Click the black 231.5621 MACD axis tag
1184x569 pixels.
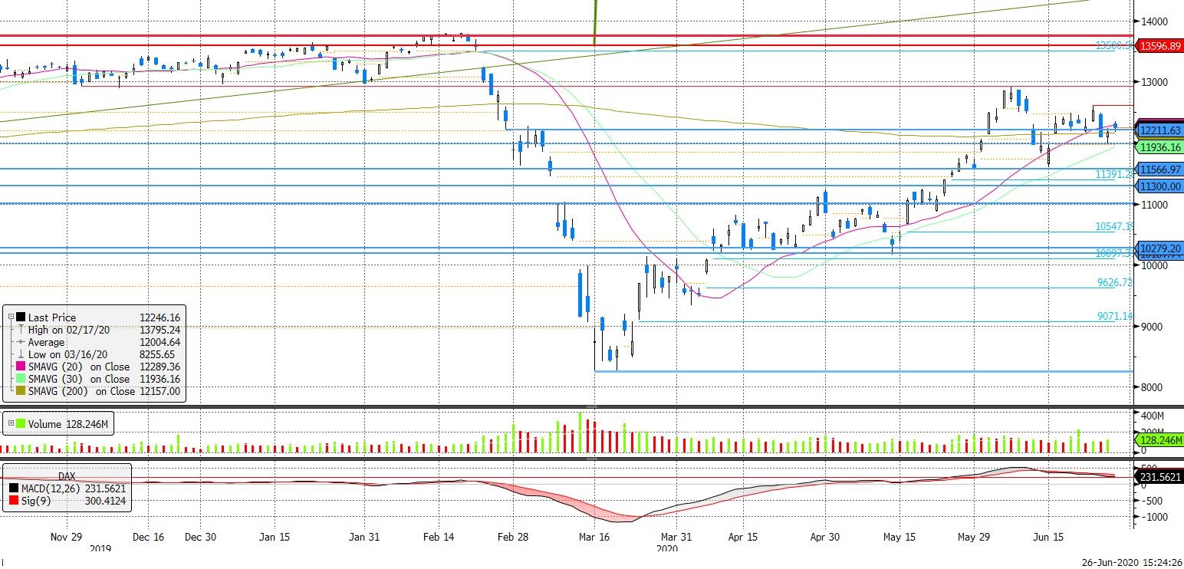(1160, 476)
